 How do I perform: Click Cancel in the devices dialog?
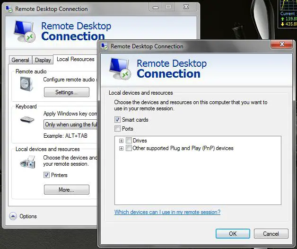(271, 234)
